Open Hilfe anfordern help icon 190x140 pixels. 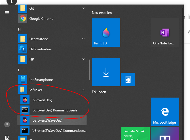[23, 49]
